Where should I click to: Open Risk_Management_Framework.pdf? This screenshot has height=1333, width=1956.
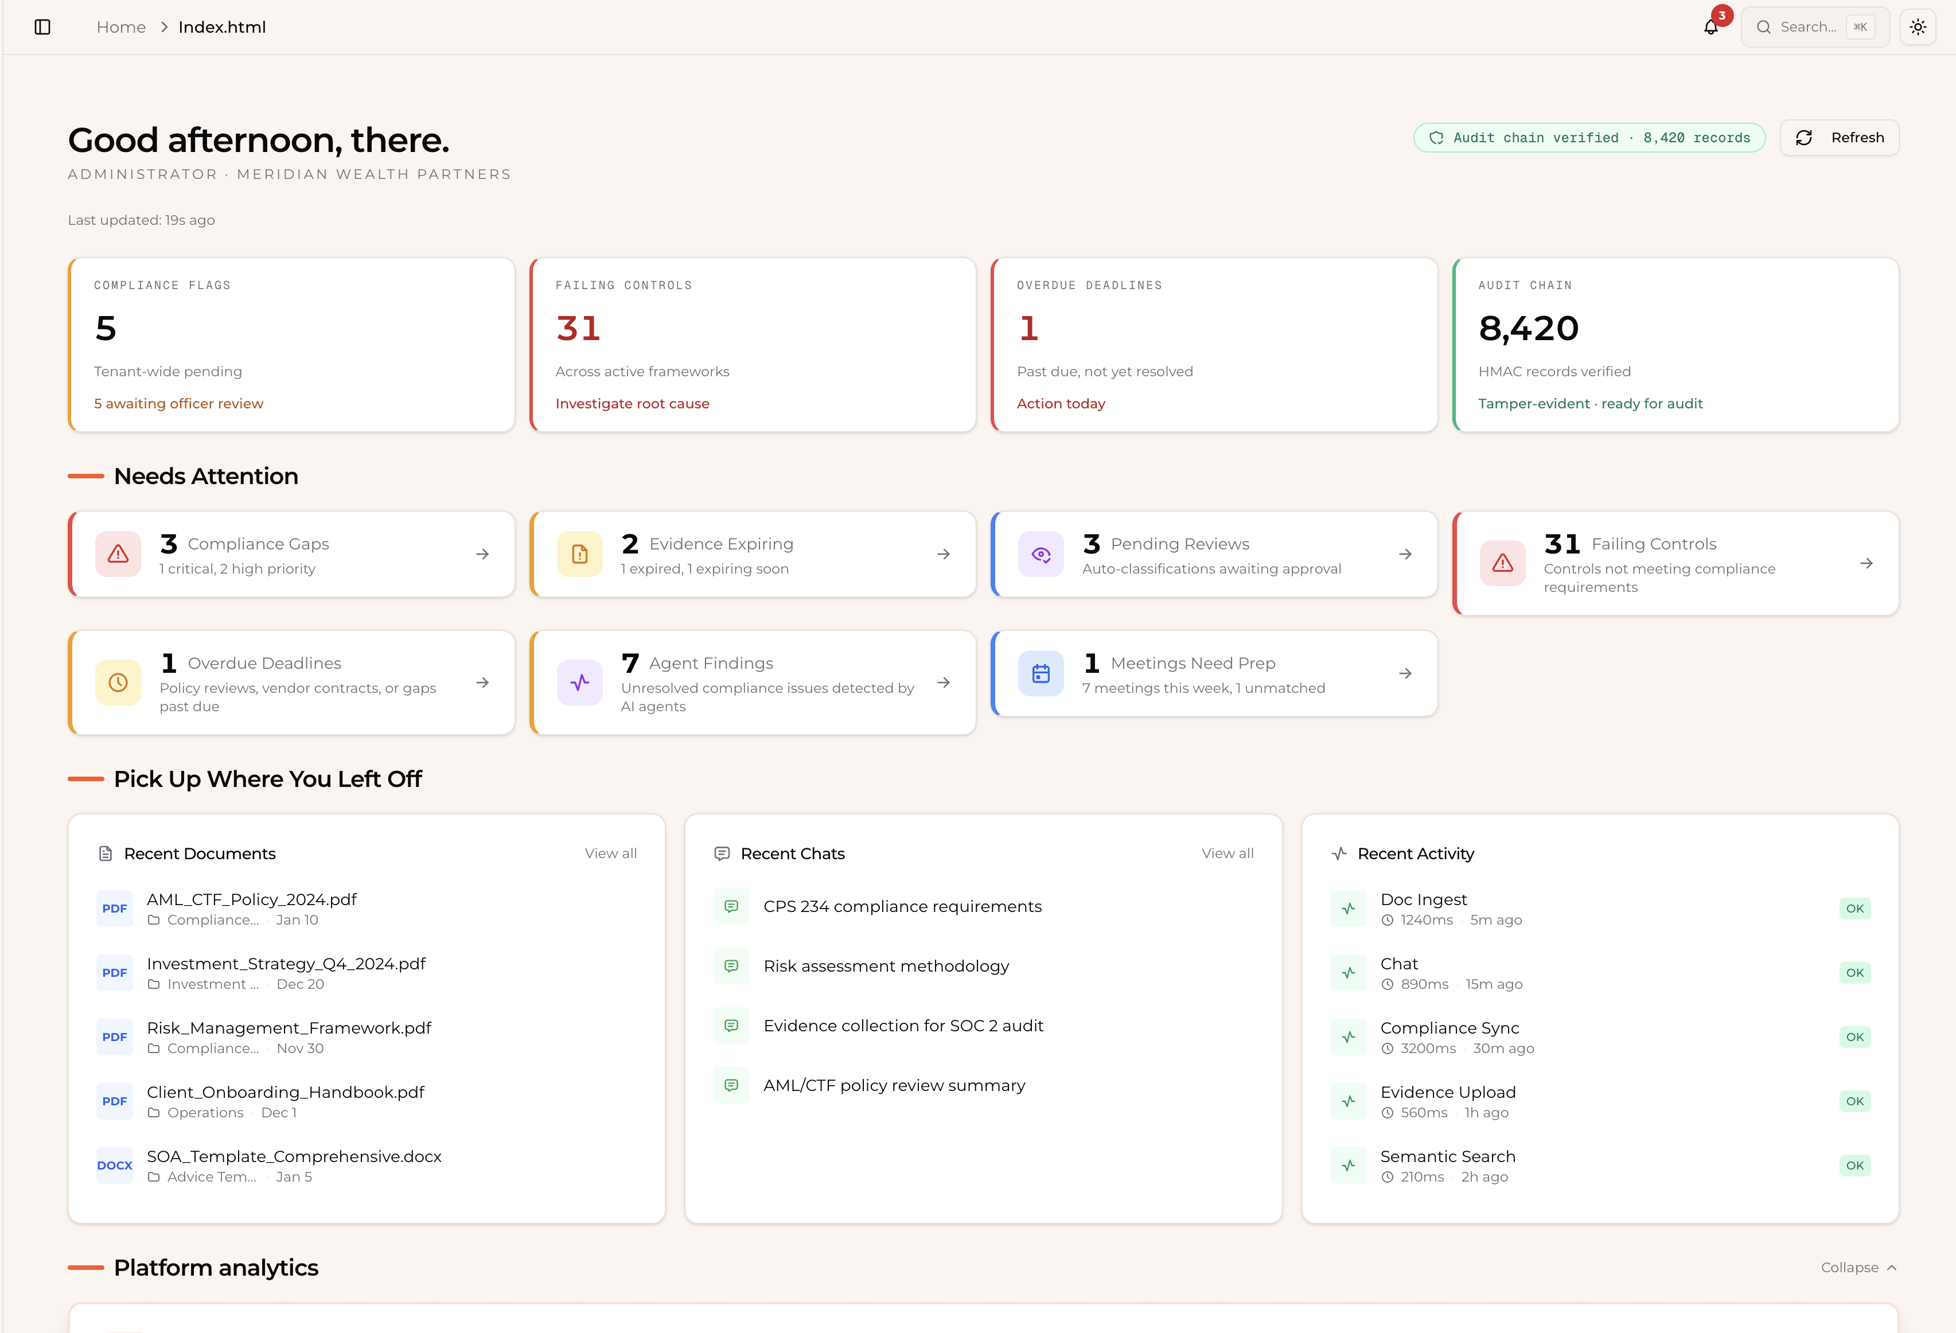(x=366, y=1037)
